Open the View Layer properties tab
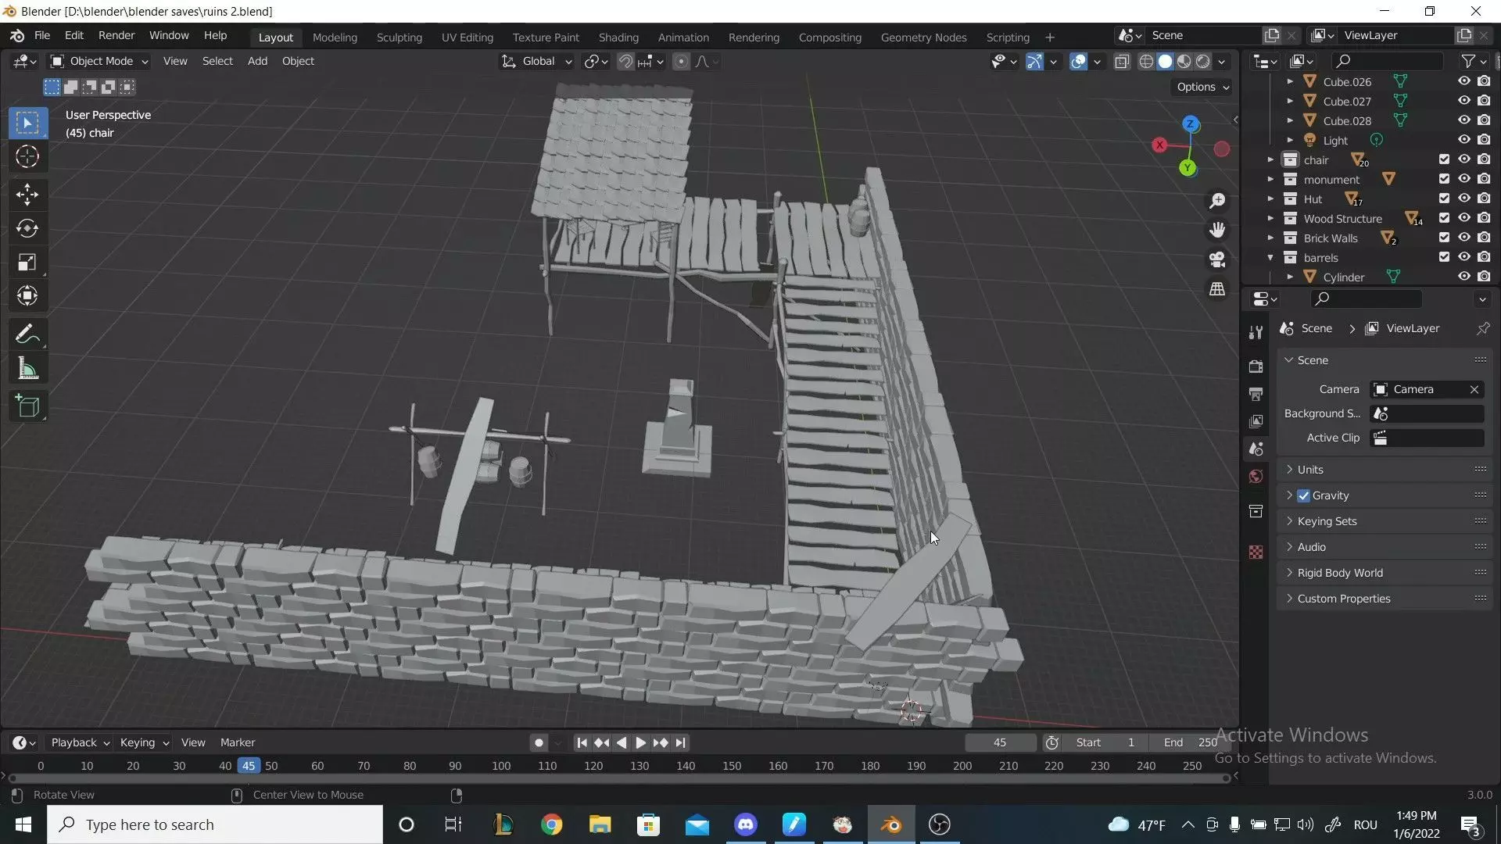Image resolution: width=1501 pixels, height=844 pixels. 1256,421
